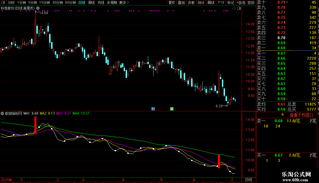Click the 买十 price 8.58
Viewport: 319px width, 183px height.
pos(281,99)
